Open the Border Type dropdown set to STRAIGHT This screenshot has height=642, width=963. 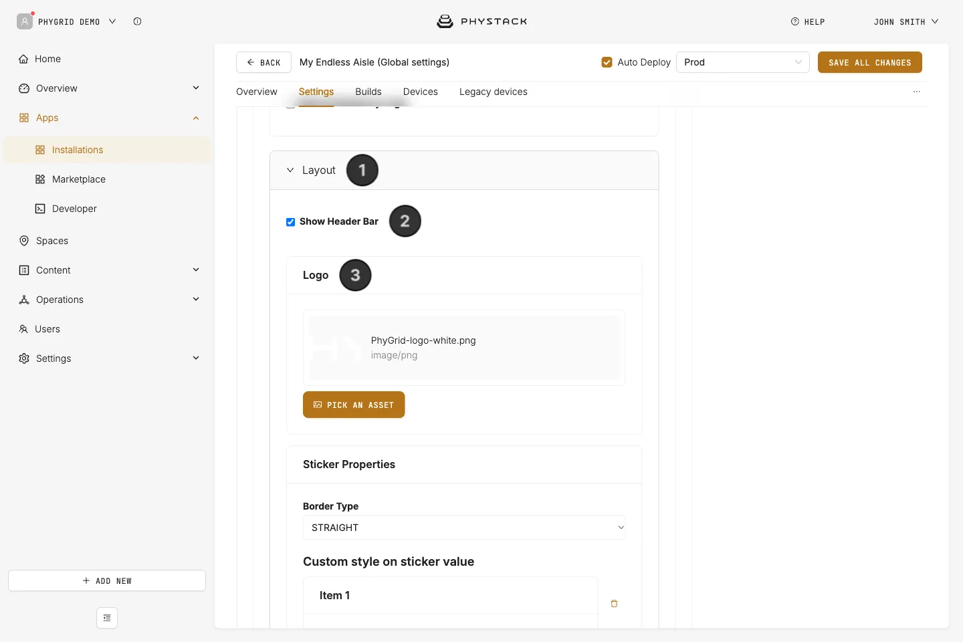464,528
